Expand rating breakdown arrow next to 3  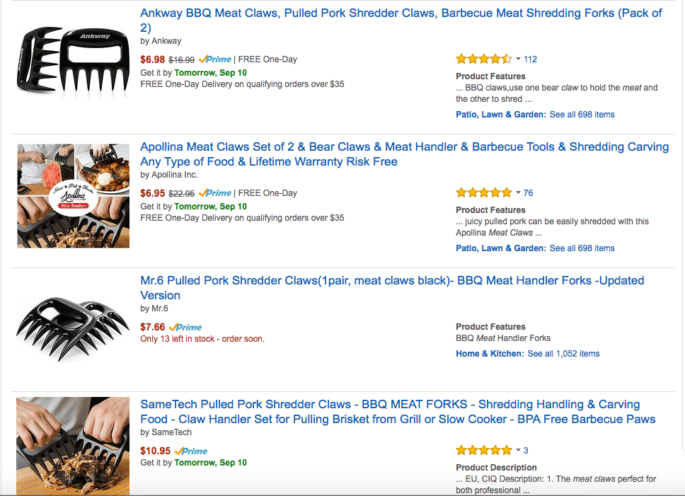click(x=518, y=450)
